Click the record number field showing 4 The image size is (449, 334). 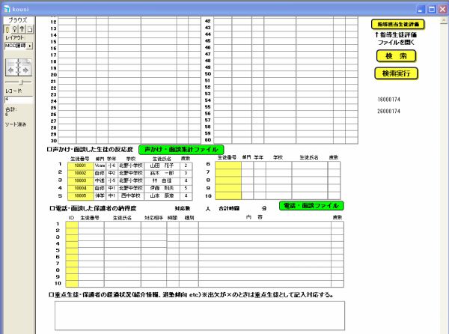(x=17, y=99)
